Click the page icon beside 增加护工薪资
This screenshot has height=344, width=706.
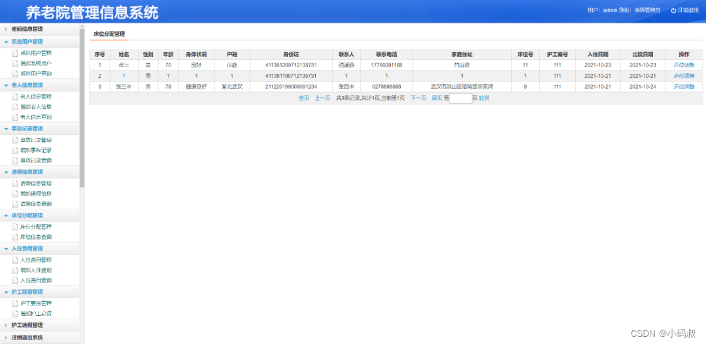point(15,313)
